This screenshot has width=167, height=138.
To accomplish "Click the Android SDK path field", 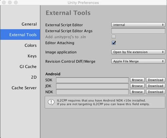I will pos(92,80).
